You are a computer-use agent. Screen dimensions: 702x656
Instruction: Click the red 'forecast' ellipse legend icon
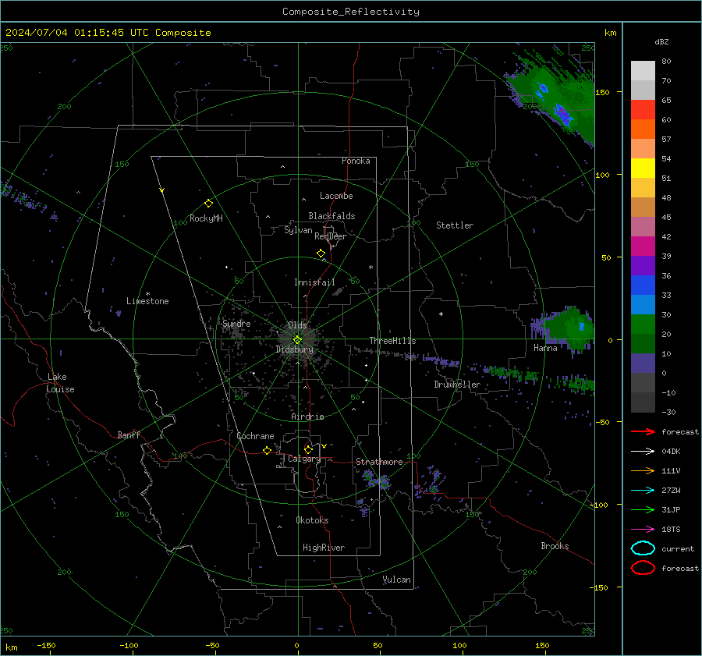coord(643,568)
